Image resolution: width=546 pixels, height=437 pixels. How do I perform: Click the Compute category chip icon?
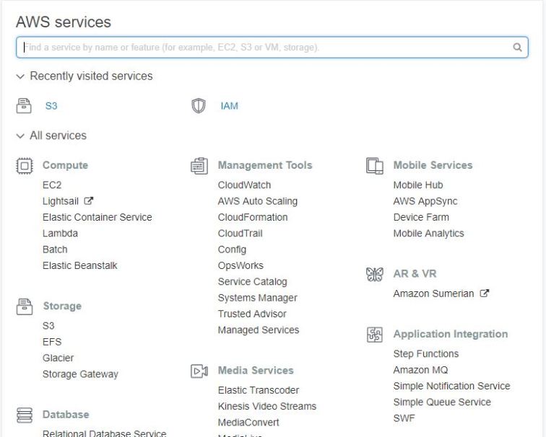[24, 166]
